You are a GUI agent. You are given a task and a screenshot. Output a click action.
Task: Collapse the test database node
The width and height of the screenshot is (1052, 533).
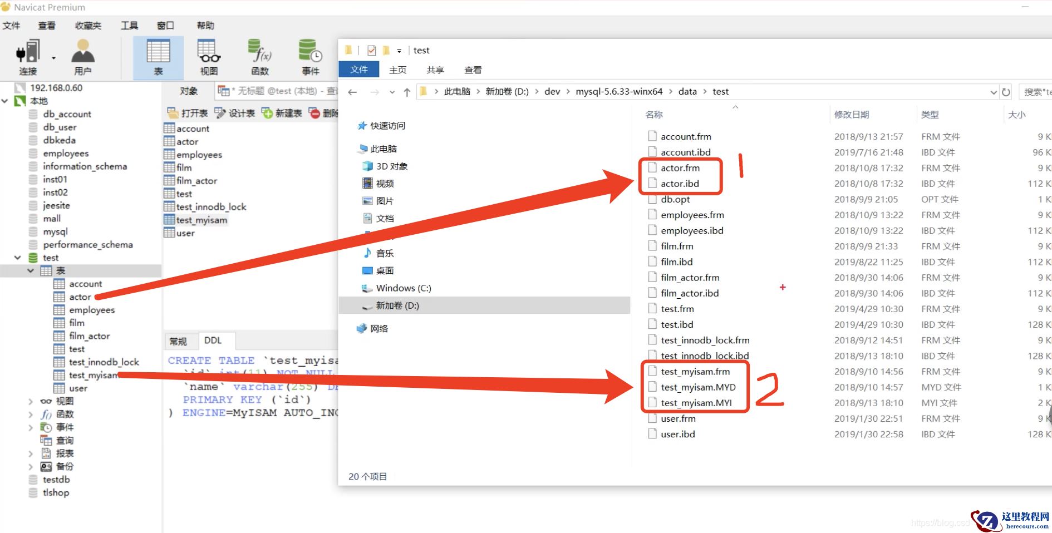[x=18, y=258]
